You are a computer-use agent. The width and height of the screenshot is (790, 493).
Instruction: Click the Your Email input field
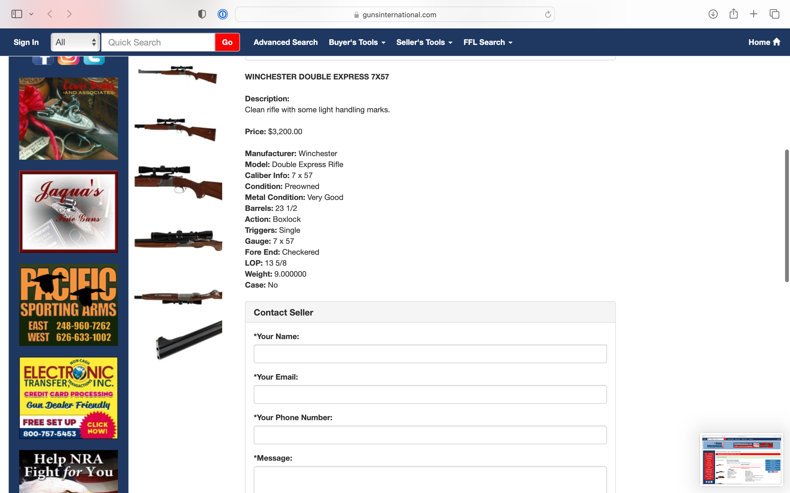click(430, 394)
